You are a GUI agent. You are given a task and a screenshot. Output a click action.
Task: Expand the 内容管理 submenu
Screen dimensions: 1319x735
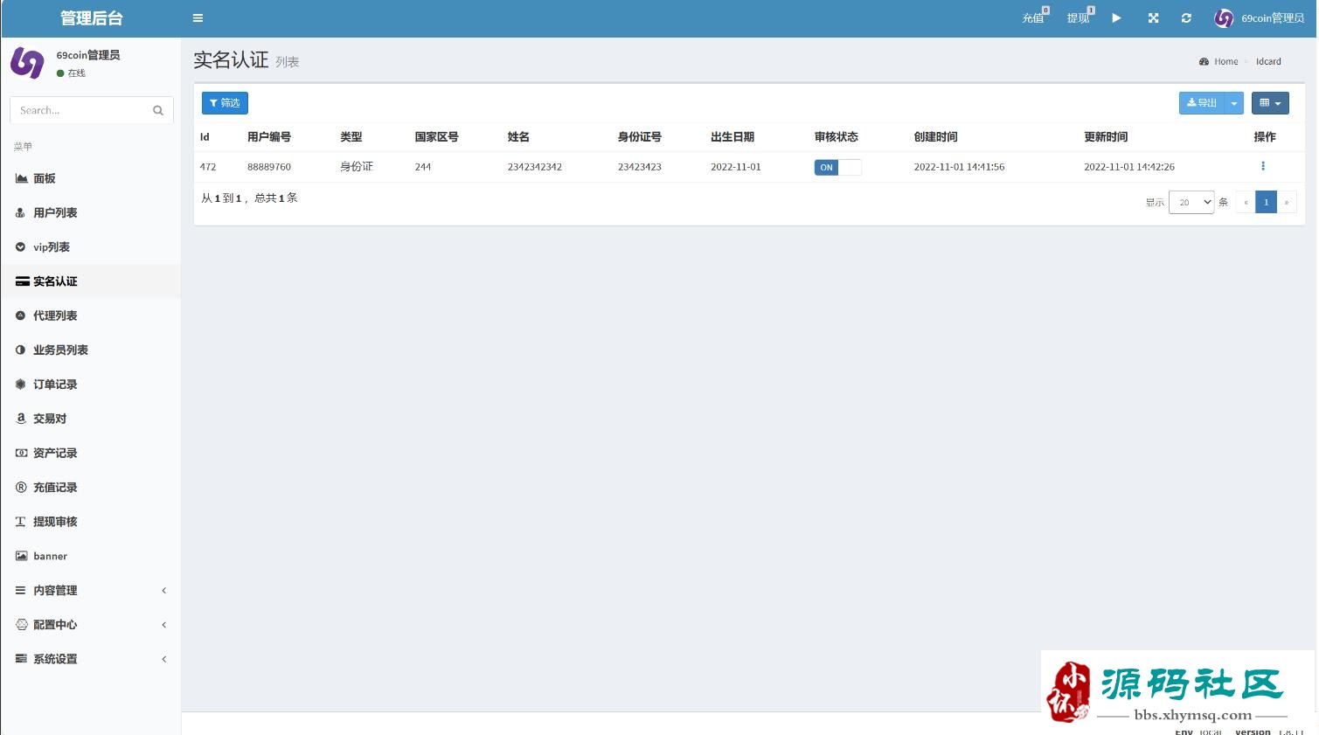[91, 591]
